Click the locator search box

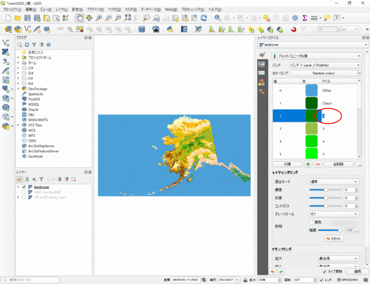click(x=30, y=280)
